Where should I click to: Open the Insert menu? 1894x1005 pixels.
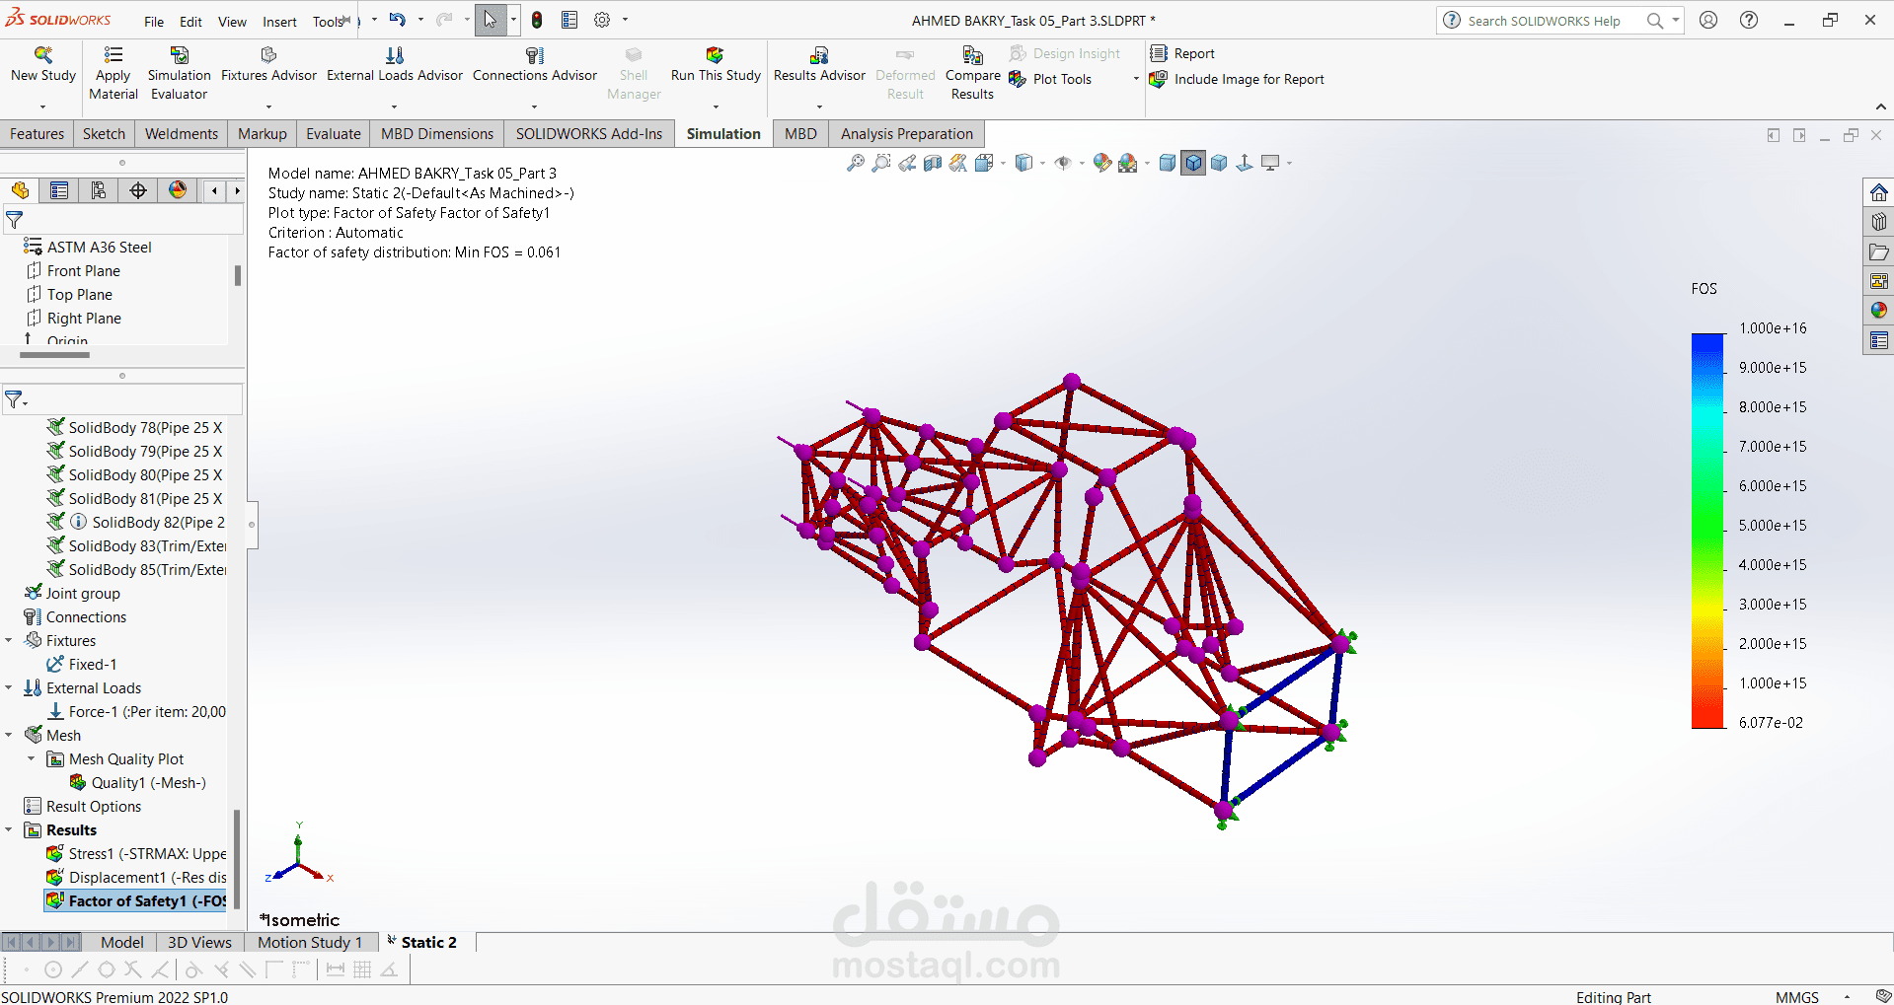279,22
